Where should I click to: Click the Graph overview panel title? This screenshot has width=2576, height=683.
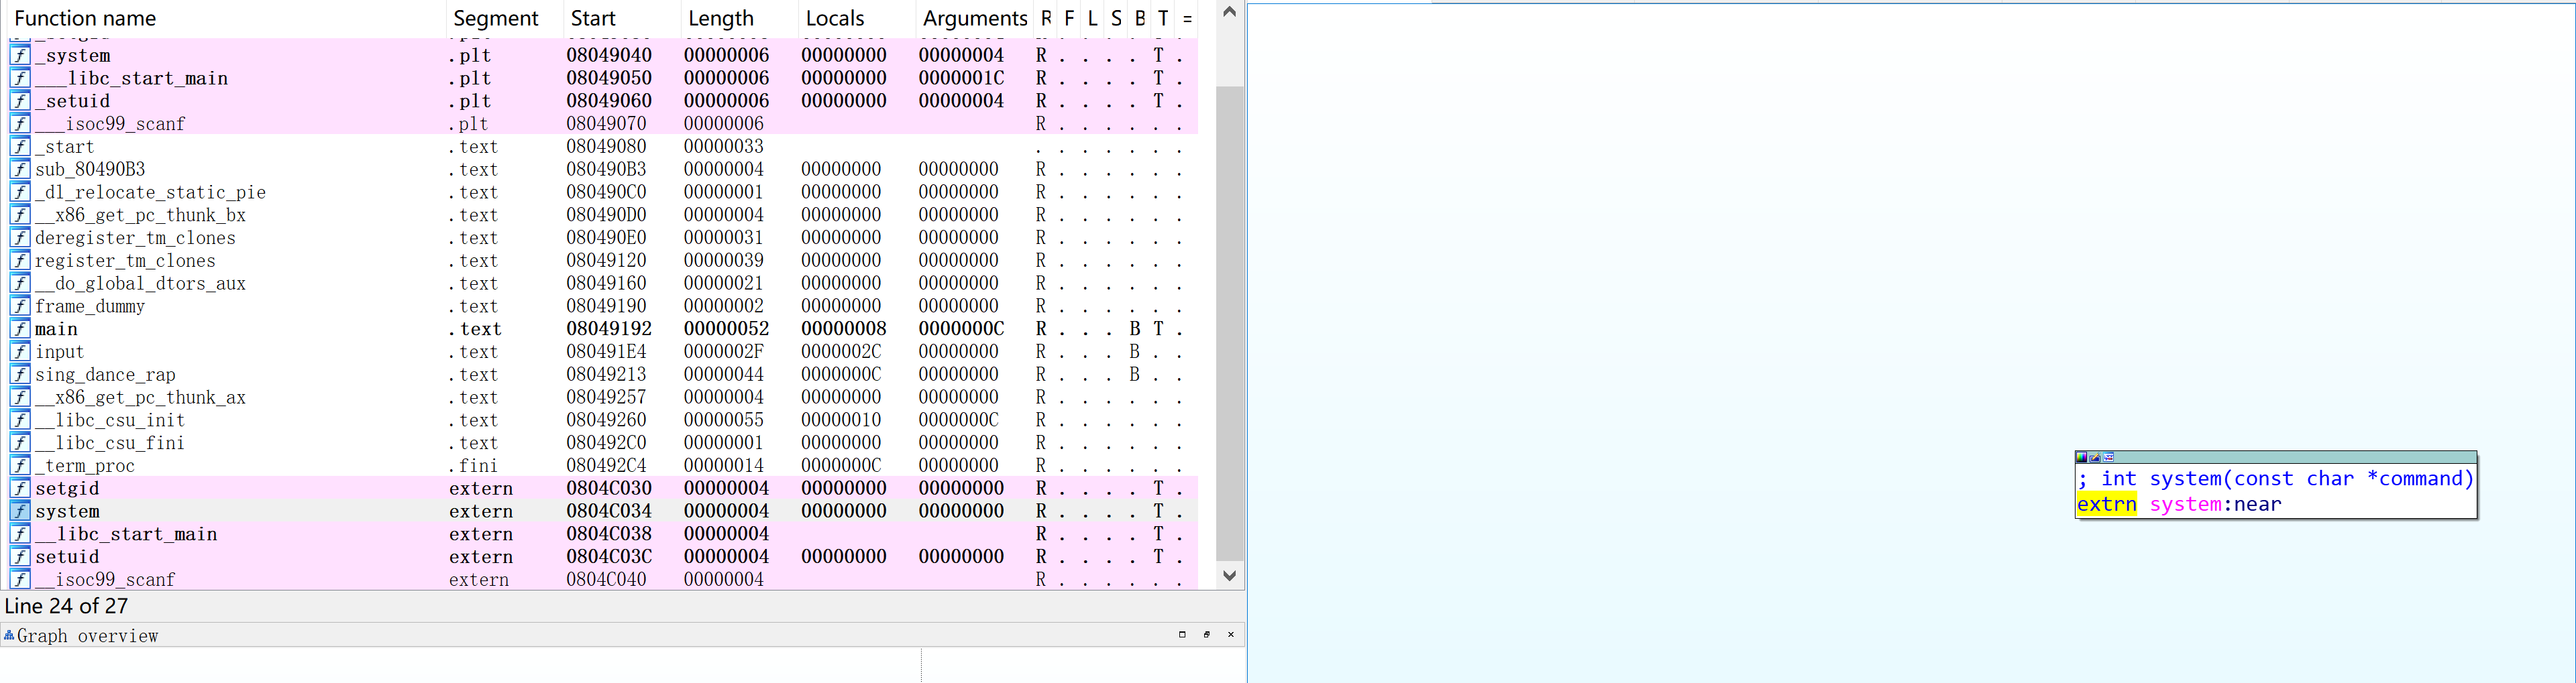(87, 636)
